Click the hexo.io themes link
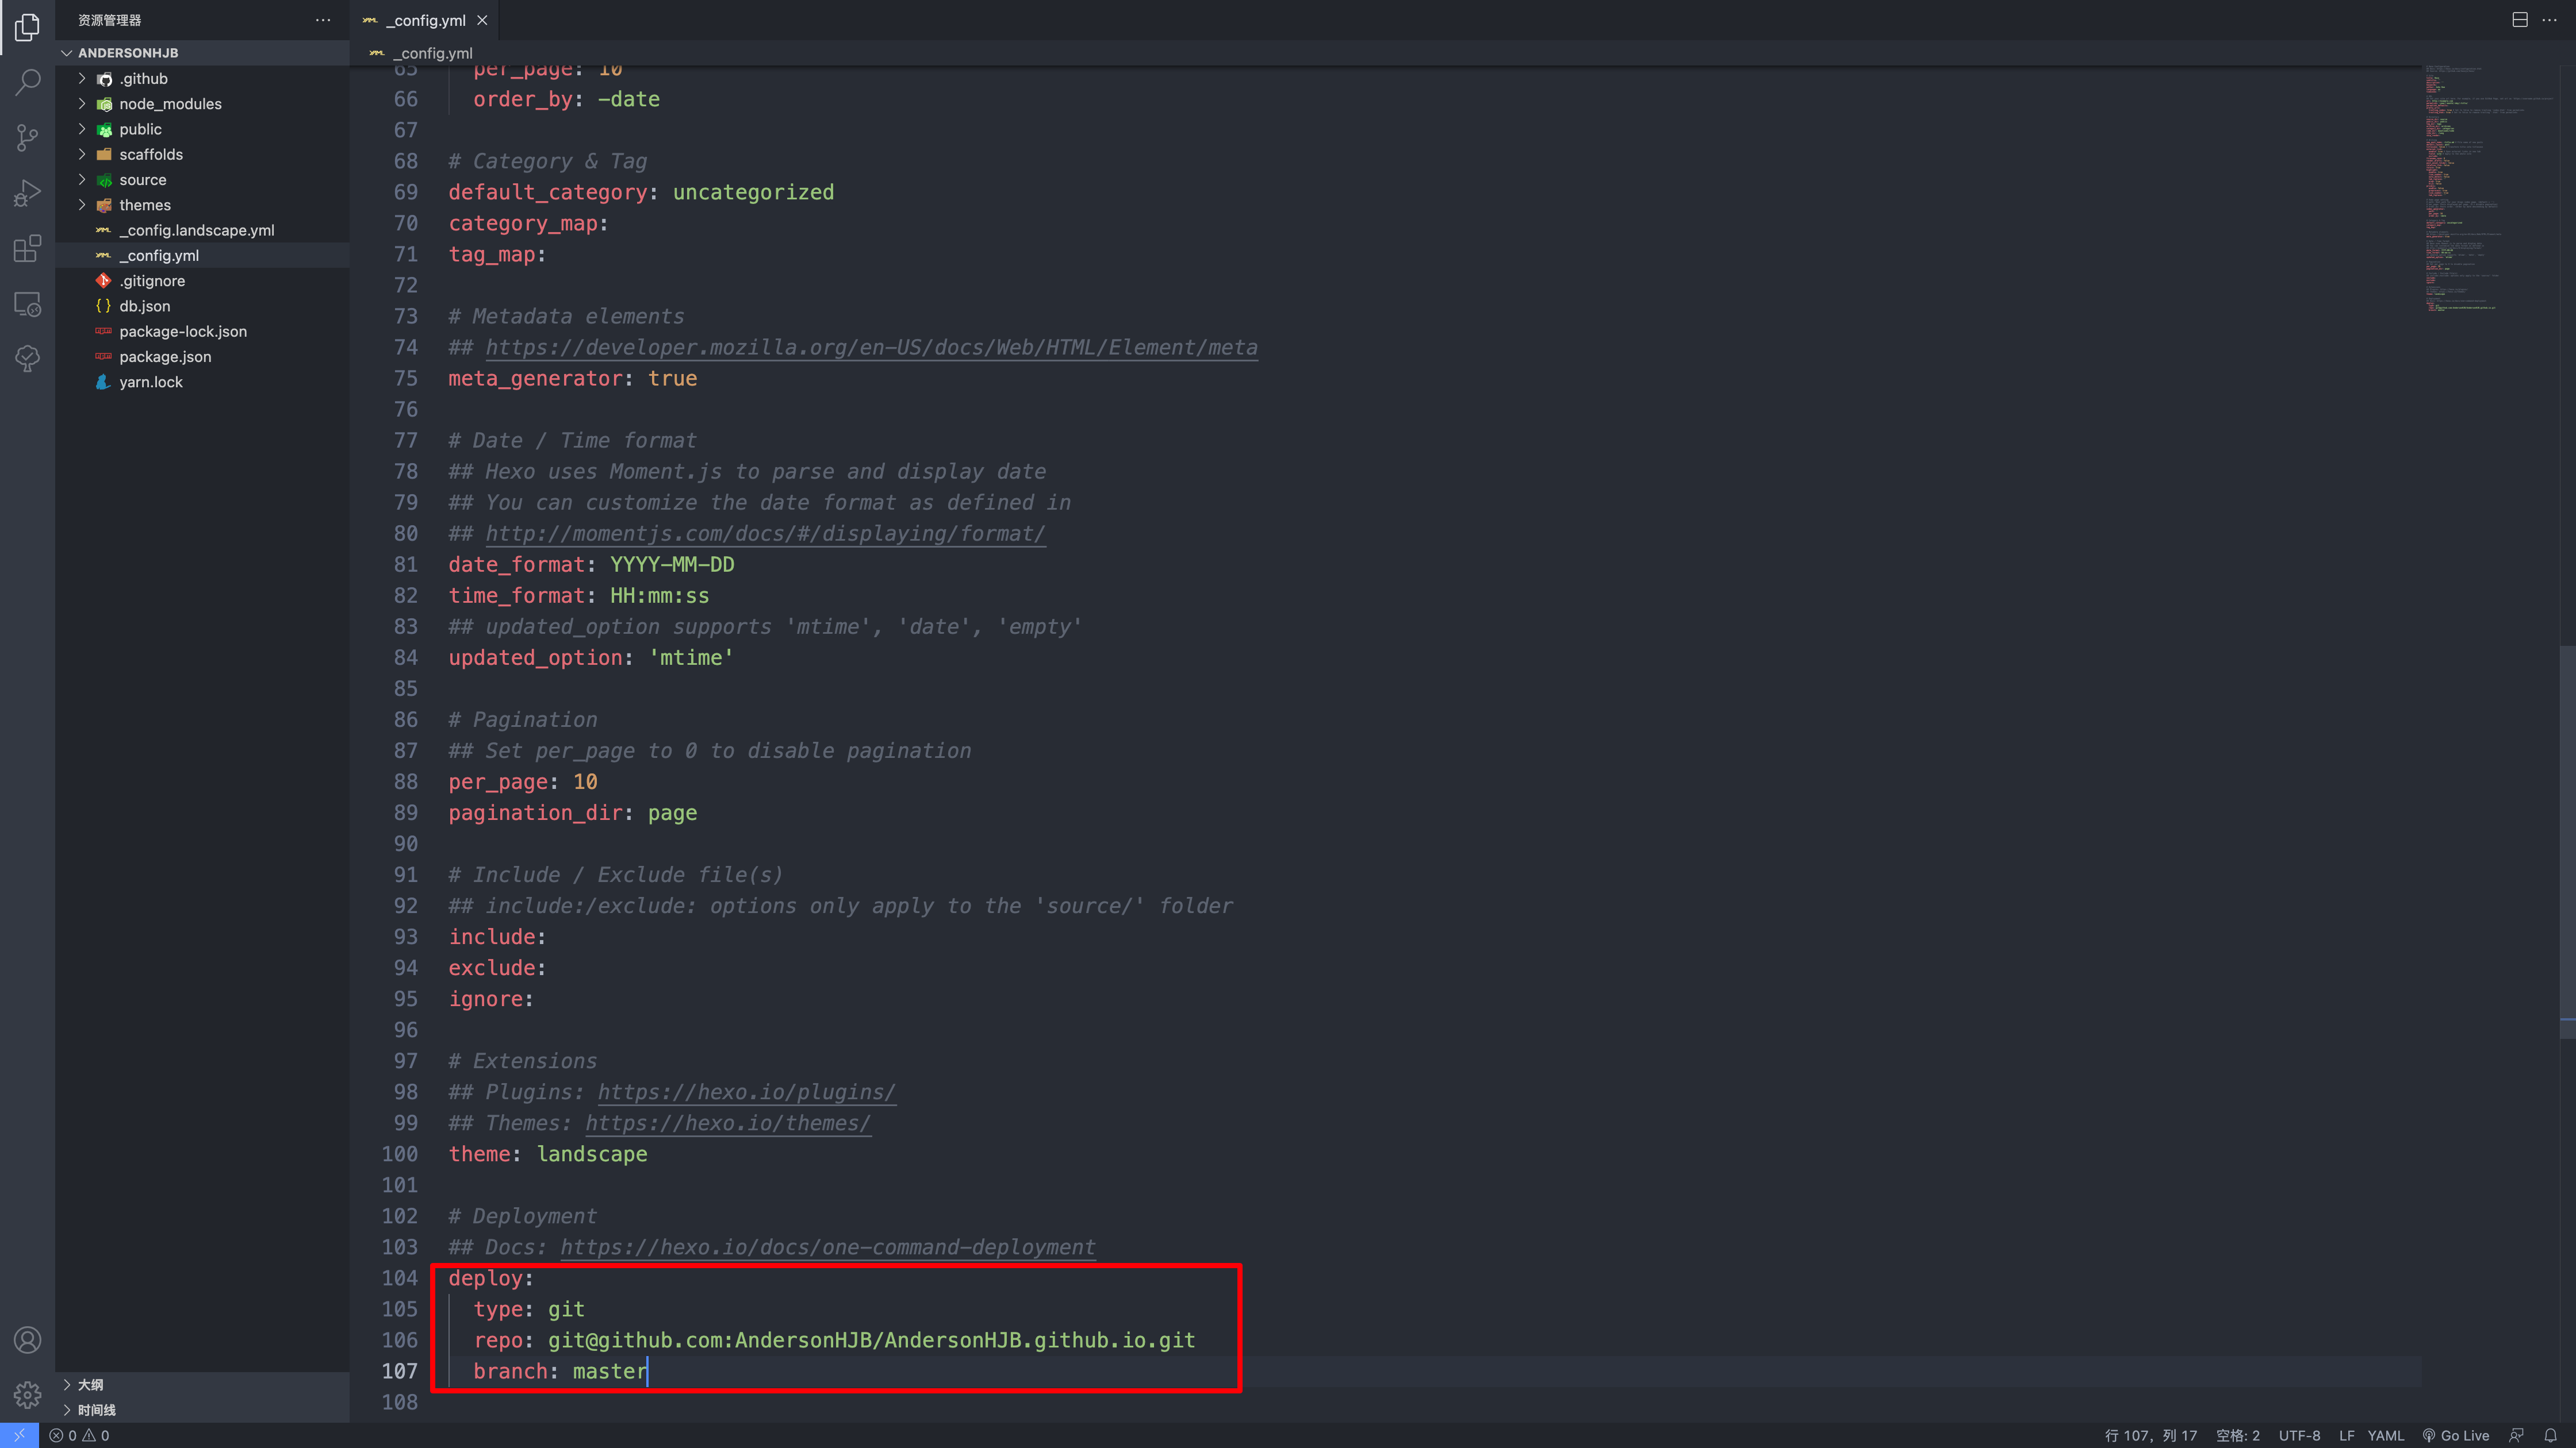 [x=728, y=1123]
